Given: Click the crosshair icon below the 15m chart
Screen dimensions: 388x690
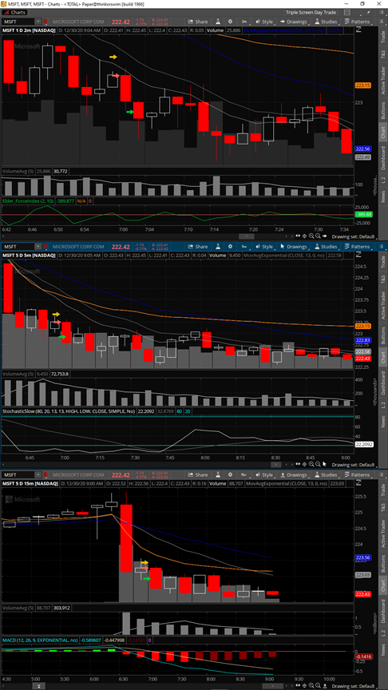Looking at the screenshot, I should (304, 685).
